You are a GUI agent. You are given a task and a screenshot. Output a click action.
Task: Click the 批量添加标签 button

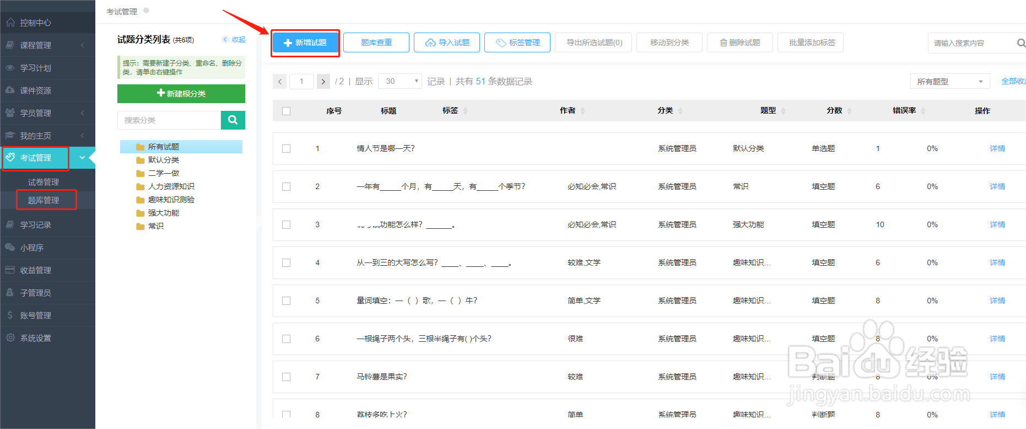811,42
